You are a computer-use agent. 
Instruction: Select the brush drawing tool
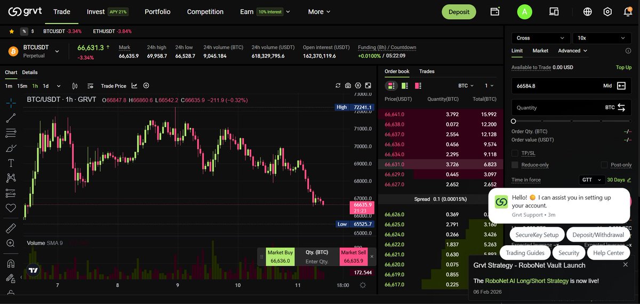(x=11, y=148)
